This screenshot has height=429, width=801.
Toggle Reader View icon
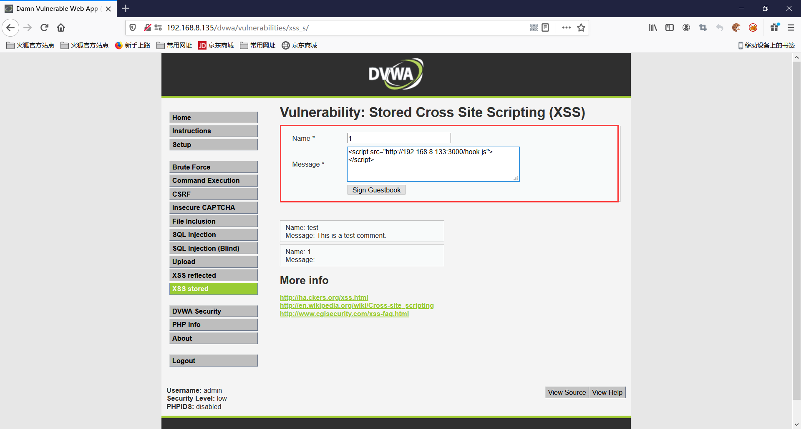click(545, 27)
